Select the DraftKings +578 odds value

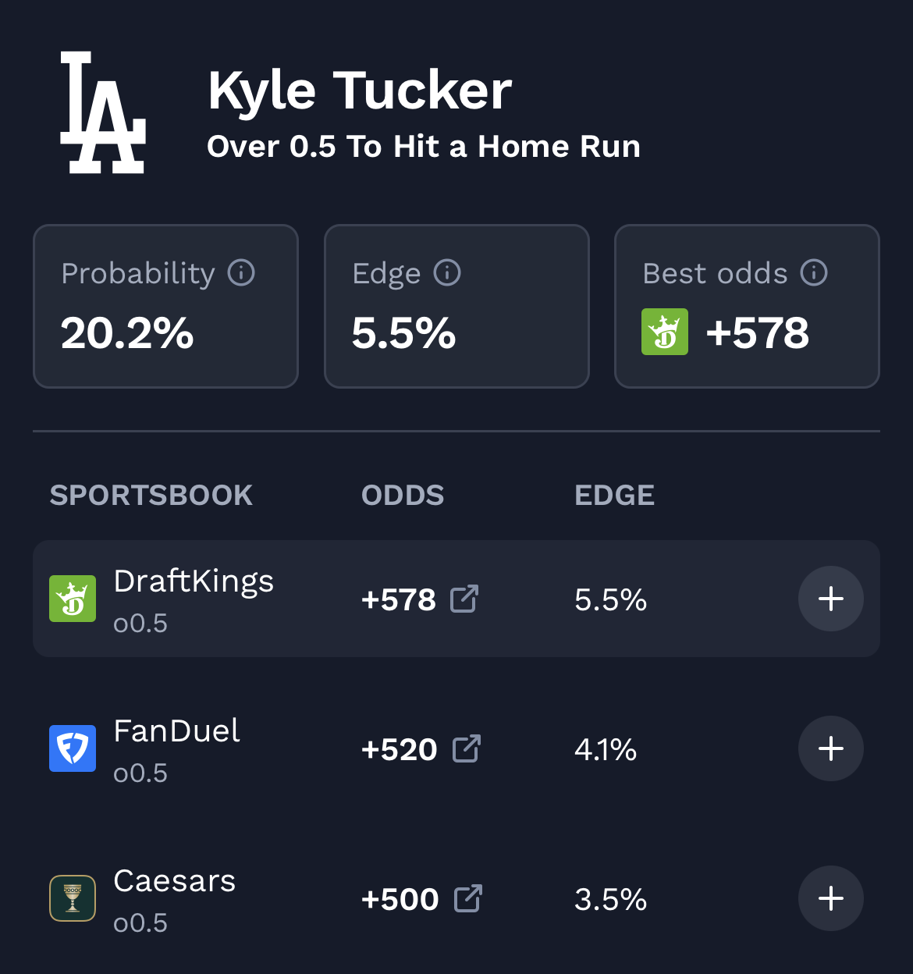click(x=399, y=599)
